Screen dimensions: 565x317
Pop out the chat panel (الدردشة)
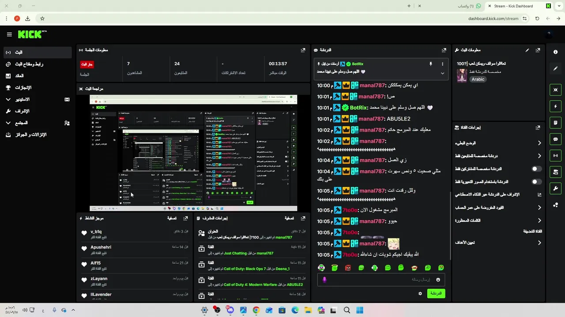tap(444, 50)
